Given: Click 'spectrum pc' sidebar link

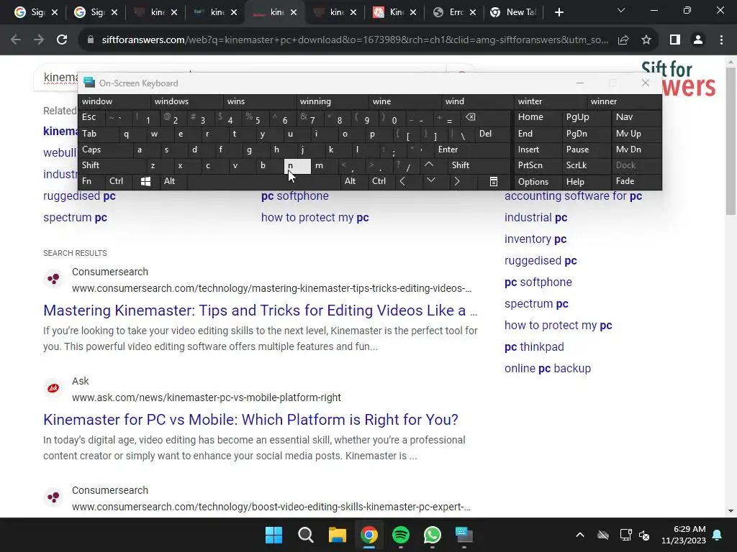Looking at the screenshot, I should click(x=536, y=304).
